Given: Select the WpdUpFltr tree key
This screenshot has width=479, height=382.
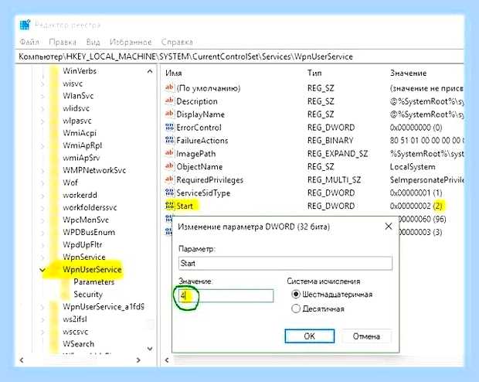Looking at the screenshot, I should [x=82, y=244].
